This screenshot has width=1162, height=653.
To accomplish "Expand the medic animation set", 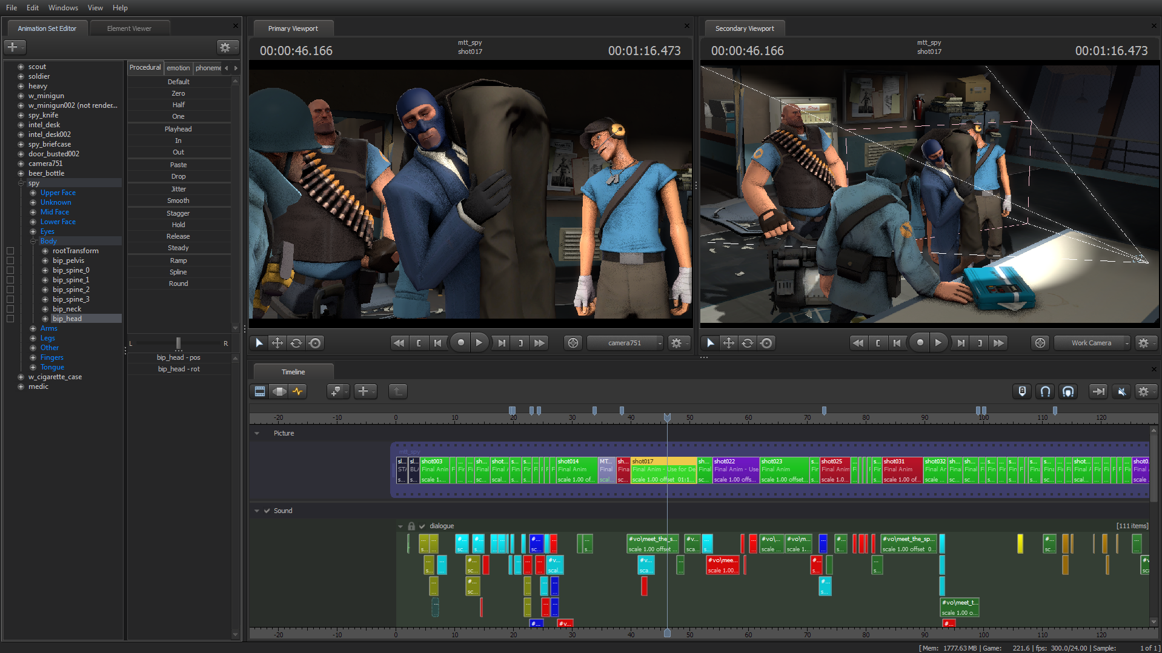I will (x=21, y=386).
